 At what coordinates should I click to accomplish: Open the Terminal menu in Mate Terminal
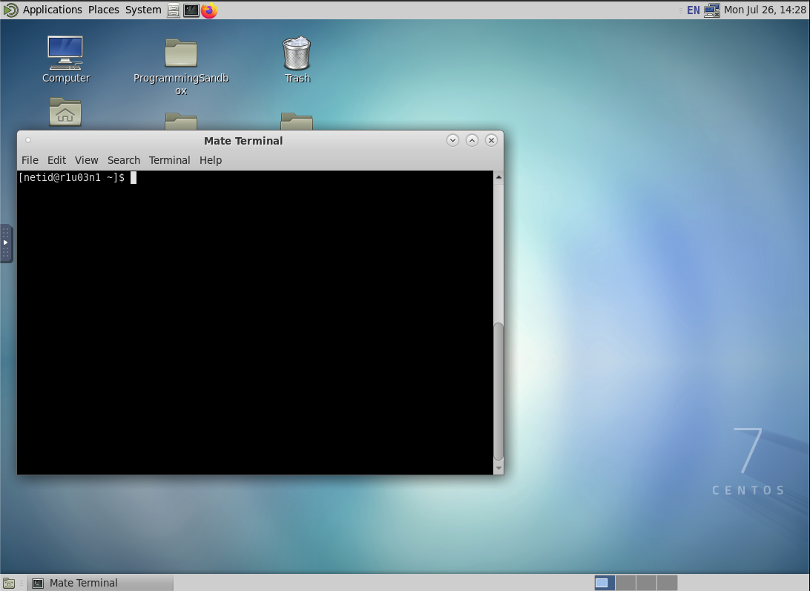pos(169,160)
